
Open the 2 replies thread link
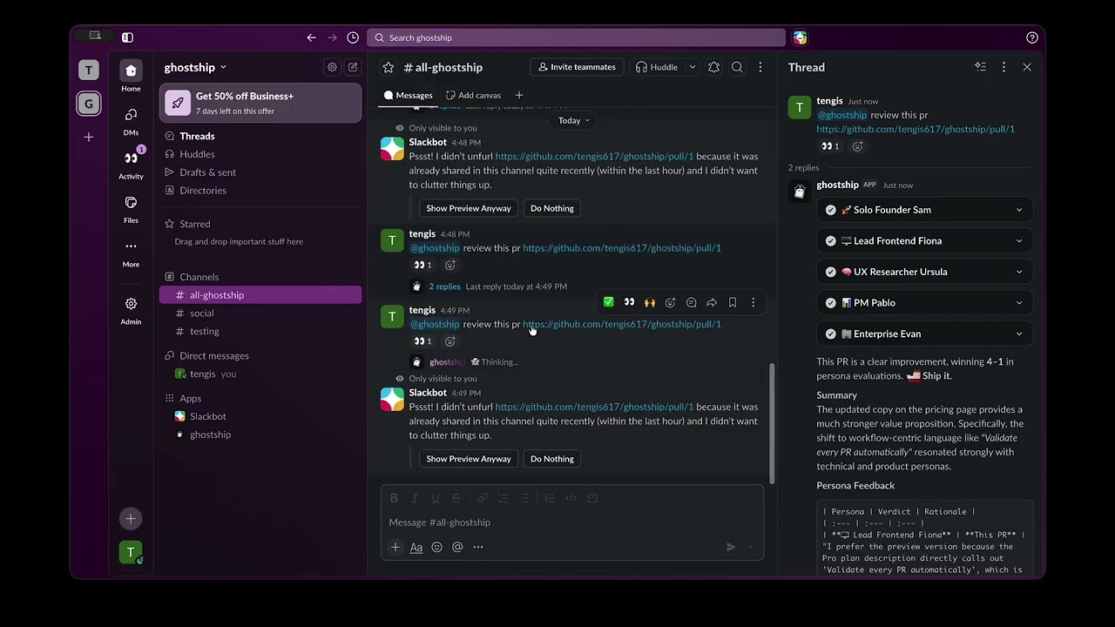coord(444,287)
